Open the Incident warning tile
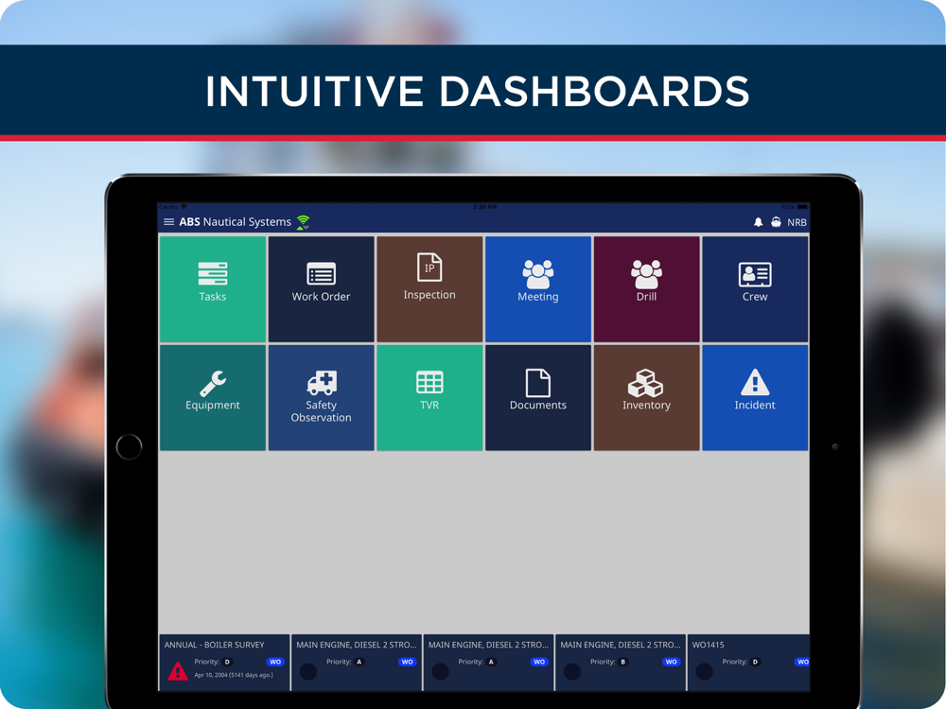Image resolution: width=946 pixels, height=709 pixels. pyautogui.click(x=755, y=397)
